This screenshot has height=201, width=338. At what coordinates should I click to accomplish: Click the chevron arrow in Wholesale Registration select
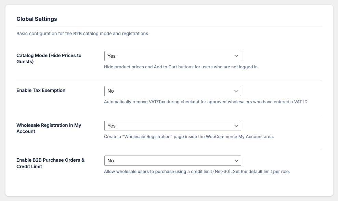pyautogui.click(x=236, y=126)
